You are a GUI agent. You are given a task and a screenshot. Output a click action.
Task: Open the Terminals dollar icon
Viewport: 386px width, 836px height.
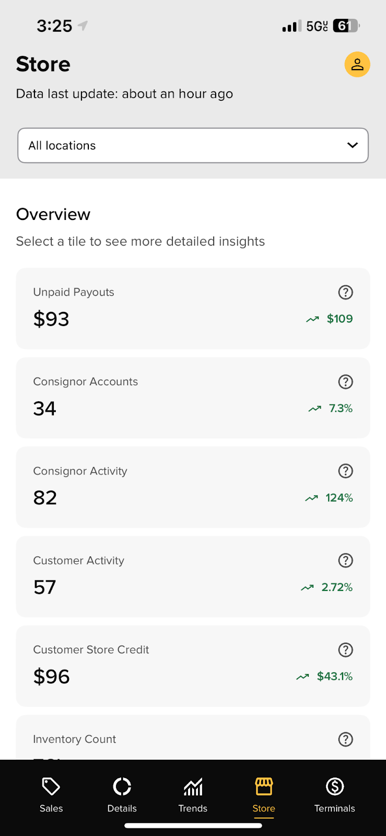pos(335,786)
